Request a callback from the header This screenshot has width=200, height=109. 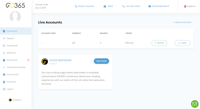tap(86, 6)
